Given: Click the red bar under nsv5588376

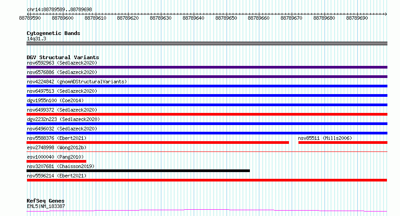Looking at the screenshot, I should (x=158, y=143).
